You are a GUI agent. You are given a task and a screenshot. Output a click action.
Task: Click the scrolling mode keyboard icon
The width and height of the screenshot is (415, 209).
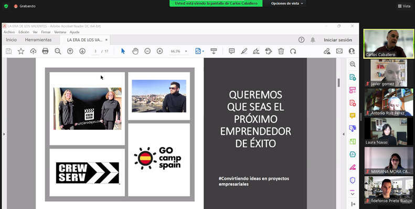pos(214,51)
